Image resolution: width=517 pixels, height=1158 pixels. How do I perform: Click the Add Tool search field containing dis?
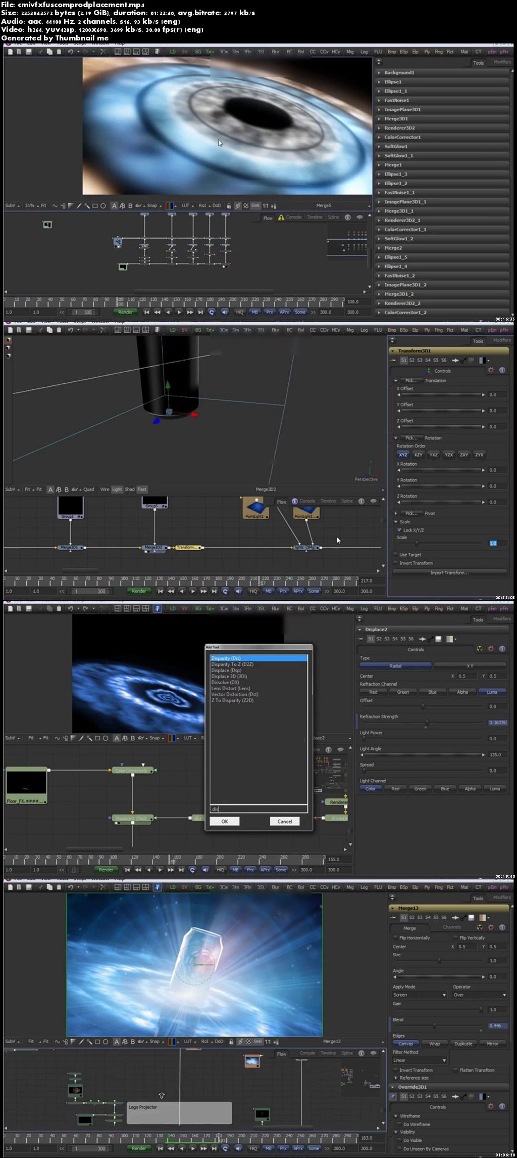(258, 809)
